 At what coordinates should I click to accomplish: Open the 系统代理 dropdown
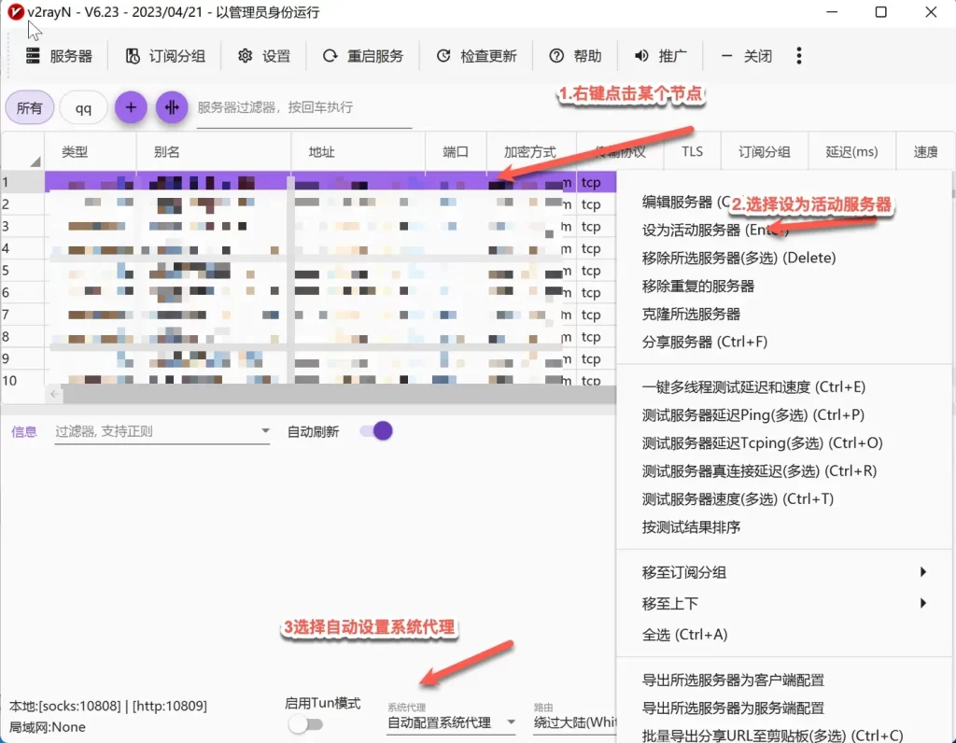pyautogui.click(x=451, y=722)
